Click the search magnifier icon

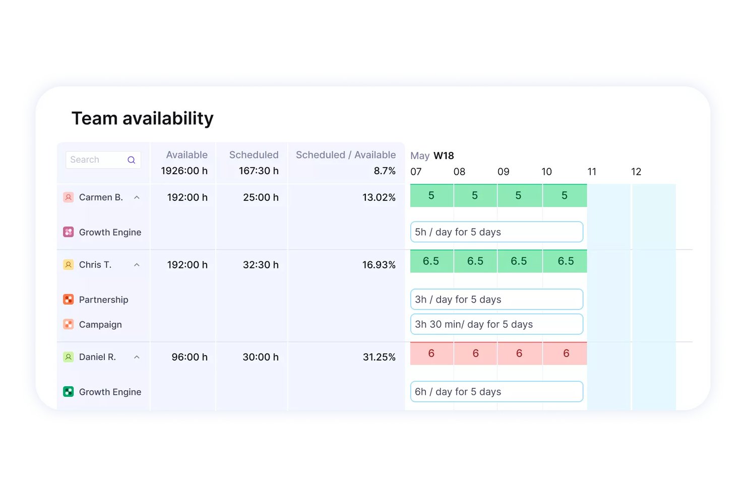[x=131, y=160]
